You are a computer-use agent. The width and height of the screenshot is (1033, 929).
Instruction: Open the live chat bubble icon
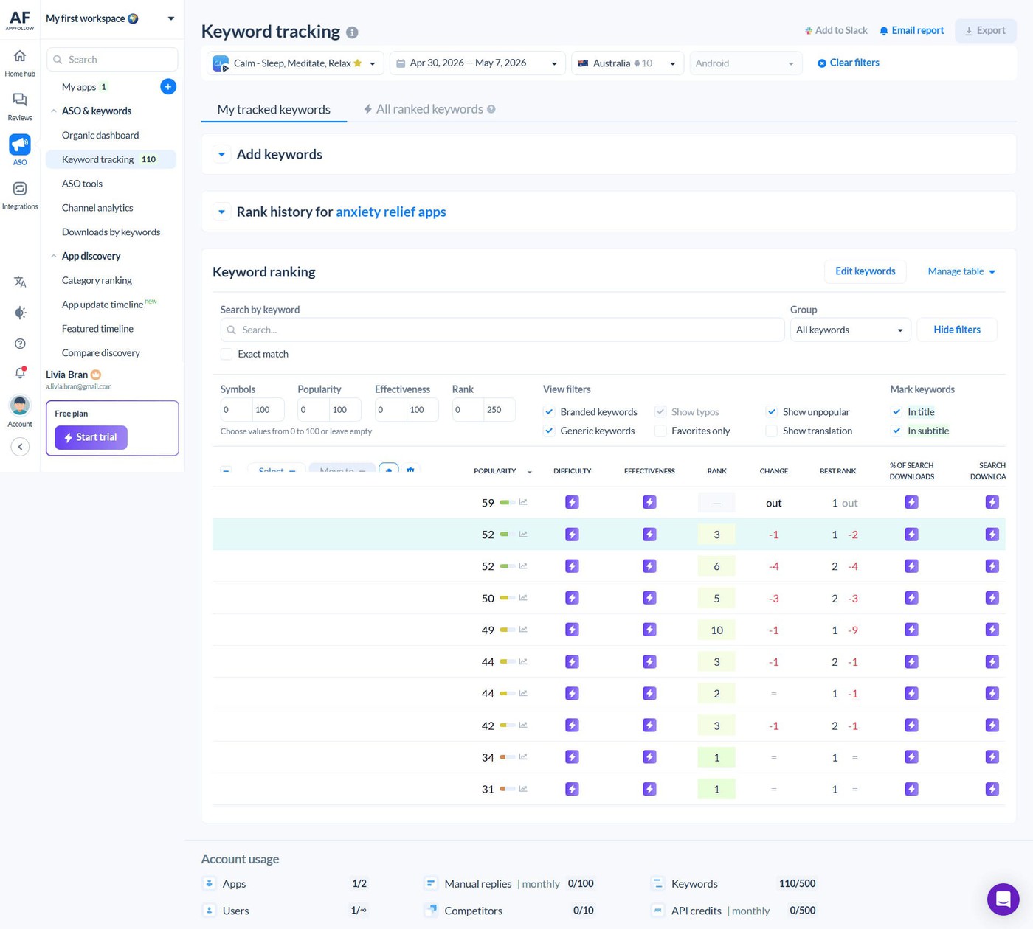[1003, 899]
